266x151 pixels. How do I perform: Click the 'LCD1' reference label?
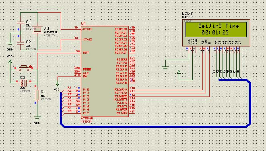click(x=187, y=14)
